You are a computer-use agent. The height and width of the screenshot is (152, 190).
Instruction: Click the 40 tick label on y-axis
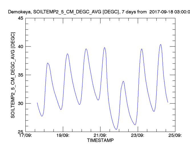click(x=21, y=46)
